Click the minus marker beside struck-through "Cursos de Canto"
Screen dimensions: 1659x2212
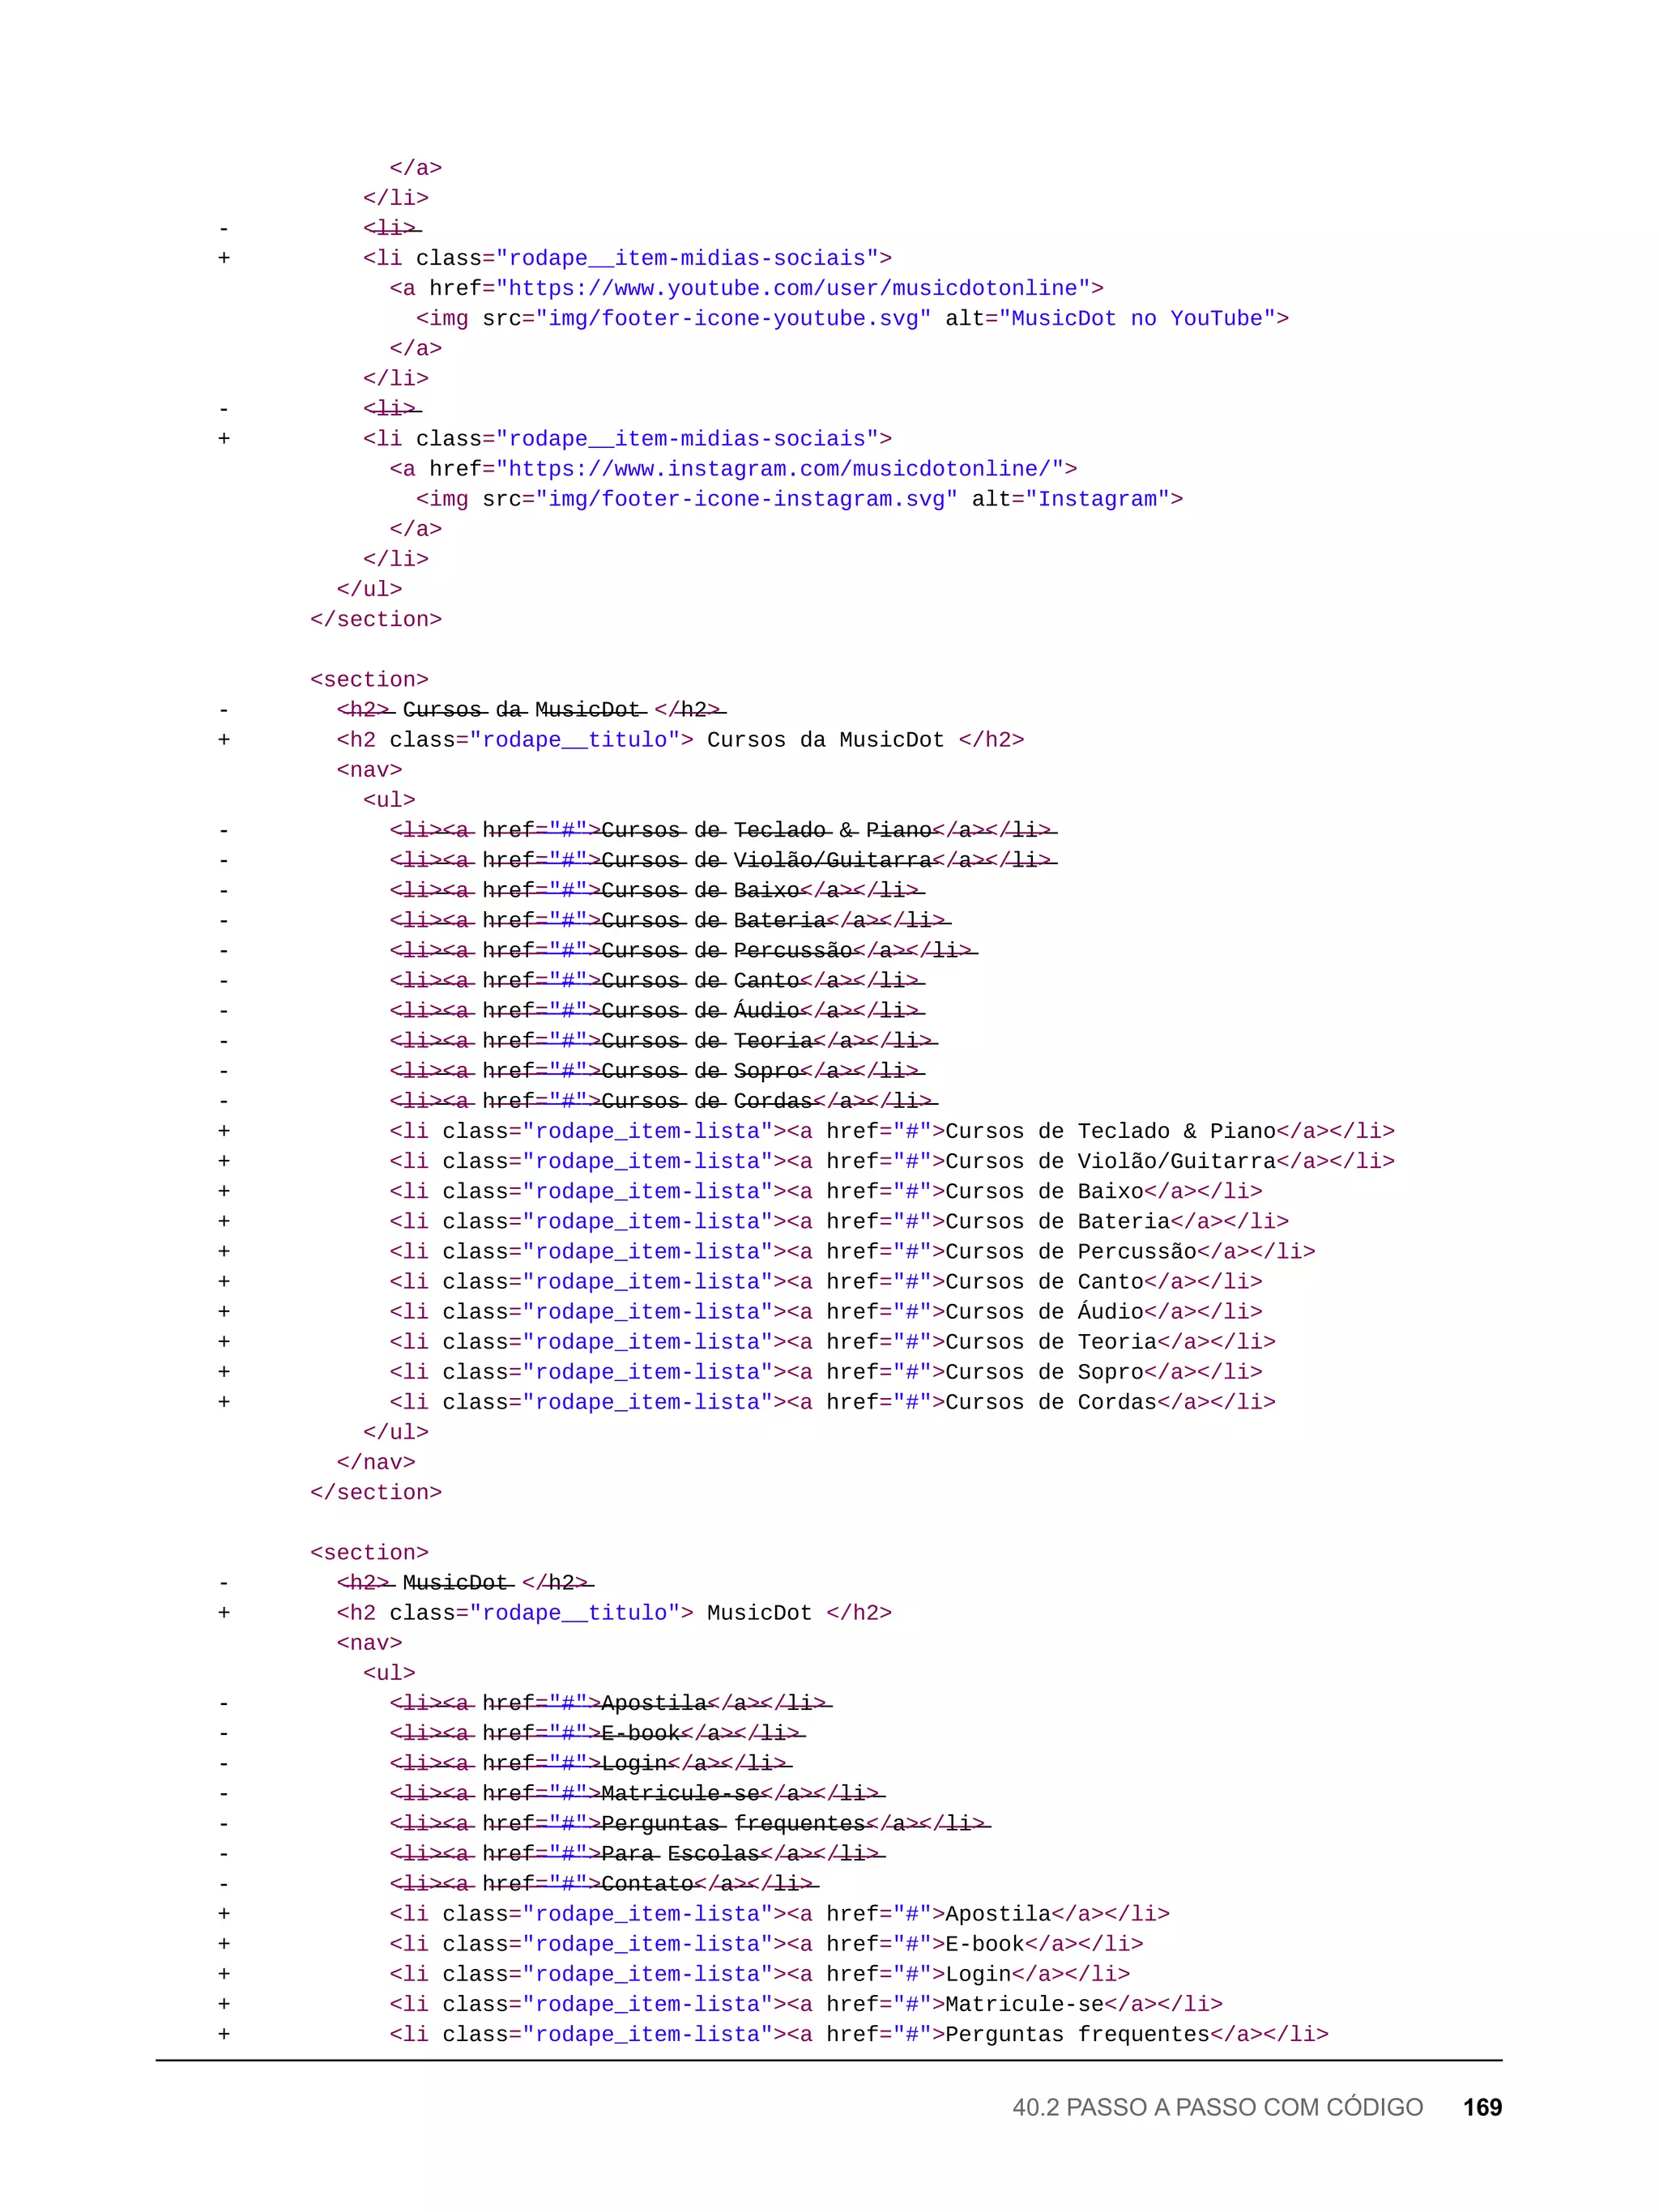pyautogui.click(x=224, y=981)
